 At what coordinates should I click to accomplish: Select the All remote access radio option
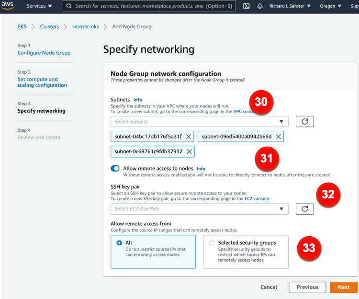(x=119, y=243)
